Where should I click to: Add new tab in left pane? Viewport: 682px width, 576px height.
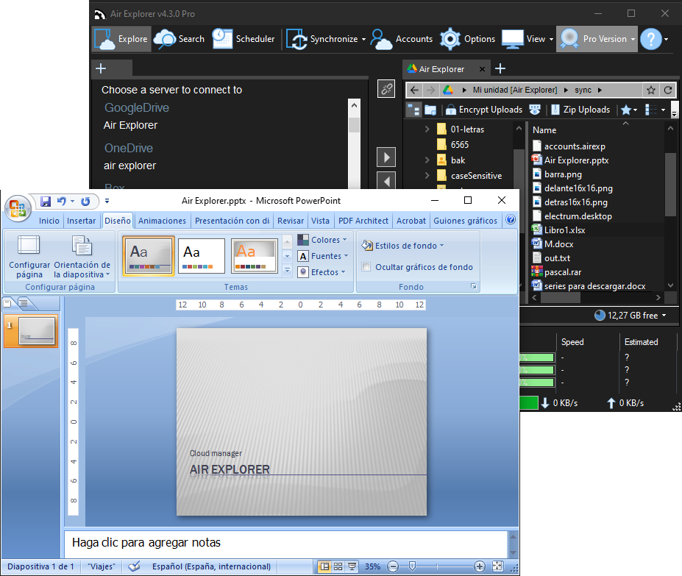tap(101, 68)
